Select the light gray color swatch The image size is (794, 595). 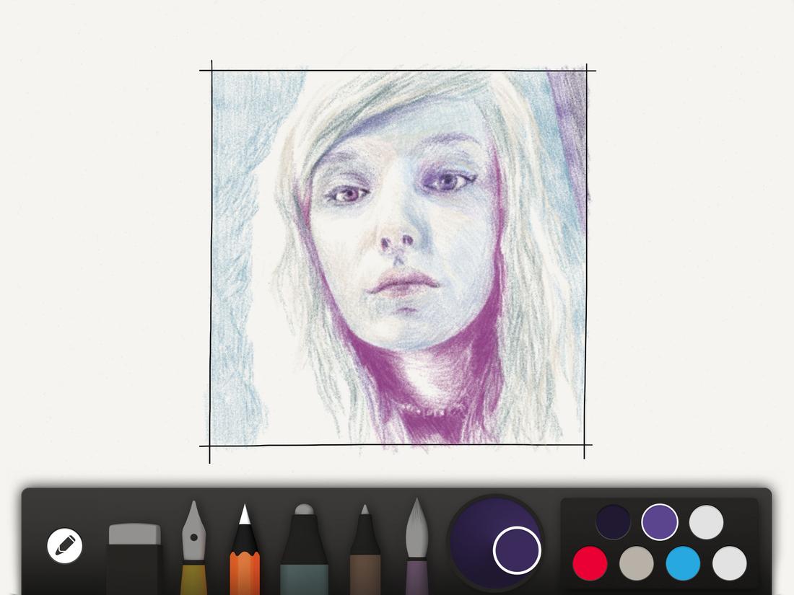click(x=706, y=521)
